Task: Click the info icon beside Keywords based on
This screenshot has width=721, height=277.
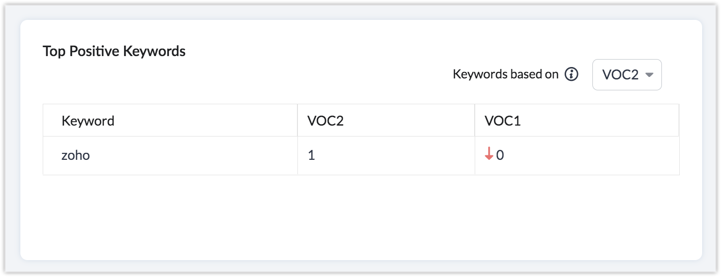Action: pyautogui.click(x=572, y=74)
